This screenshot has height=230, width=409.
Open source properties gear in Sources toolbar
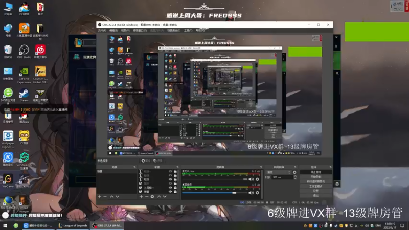coord(152,197)
